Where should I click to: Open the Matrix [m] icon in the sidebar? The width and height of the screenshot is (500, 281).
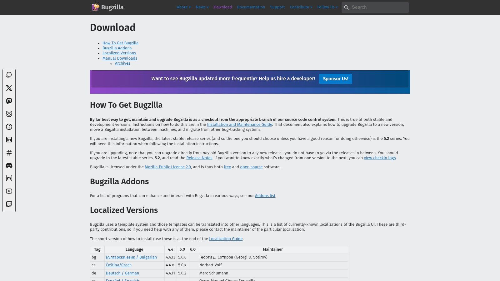pyautogui.click(x=9, y=178)
